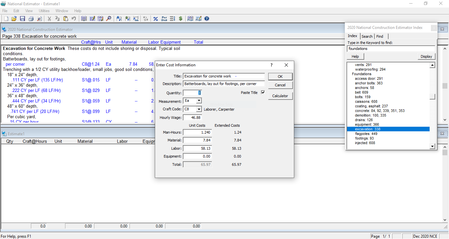Screen dimensions: 449x239
Task: Click the first Page toolbar icon
Action: point(190,19)
